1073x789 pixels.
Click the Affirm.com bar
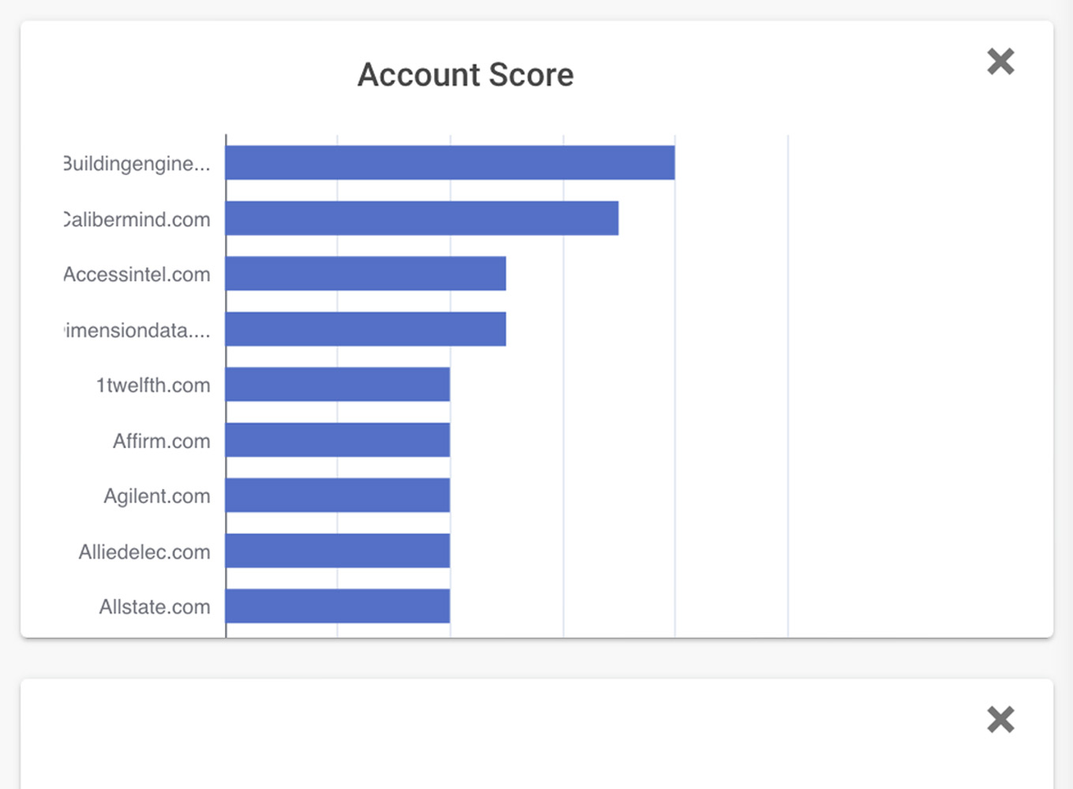338,439
